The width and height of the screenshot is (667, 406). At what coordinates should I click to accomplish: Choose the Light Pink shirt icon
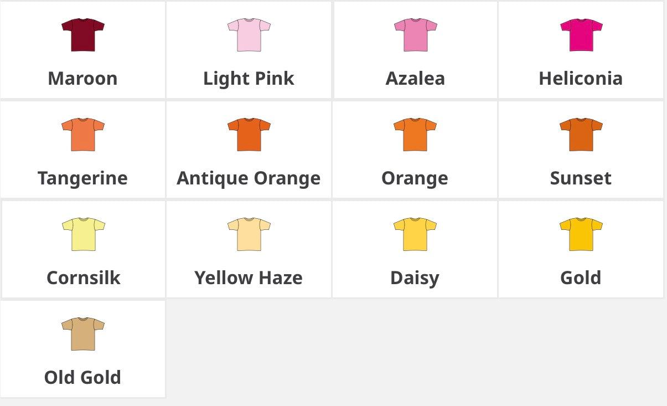[249, 35]
